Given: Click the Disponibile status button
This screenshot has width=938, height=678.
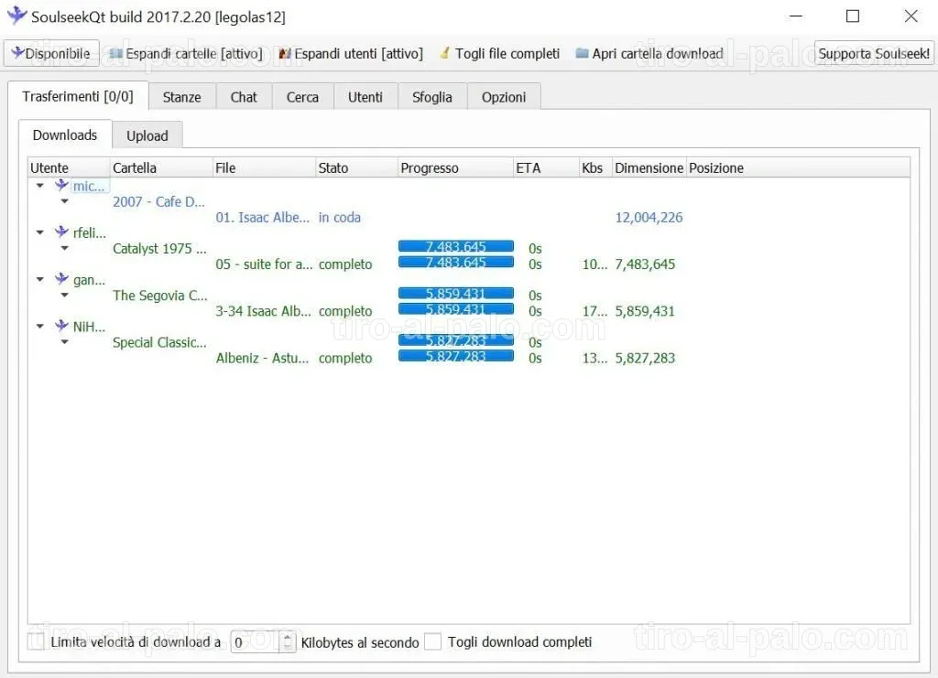Looking at the screenshot, I should pyautogui.click(x=52, y=54).
